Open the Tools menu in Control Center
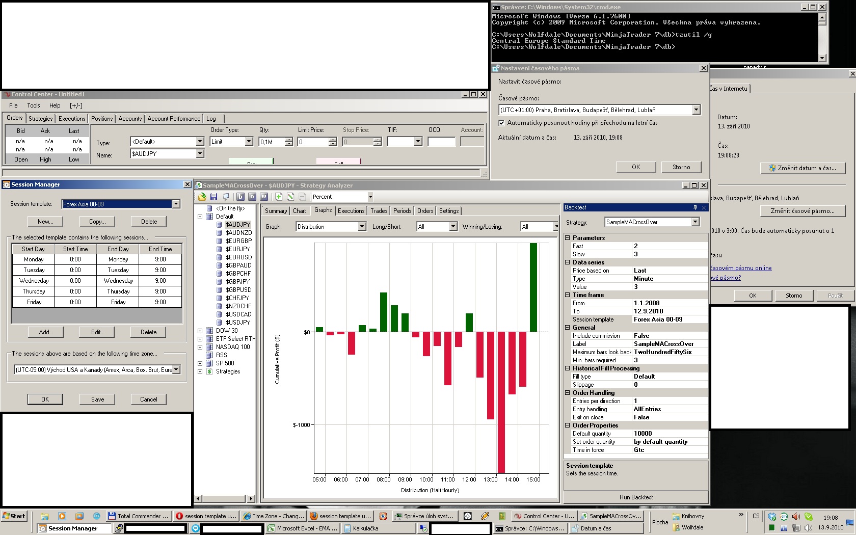This screenshot has height=535, width=856. pos(34,105)
